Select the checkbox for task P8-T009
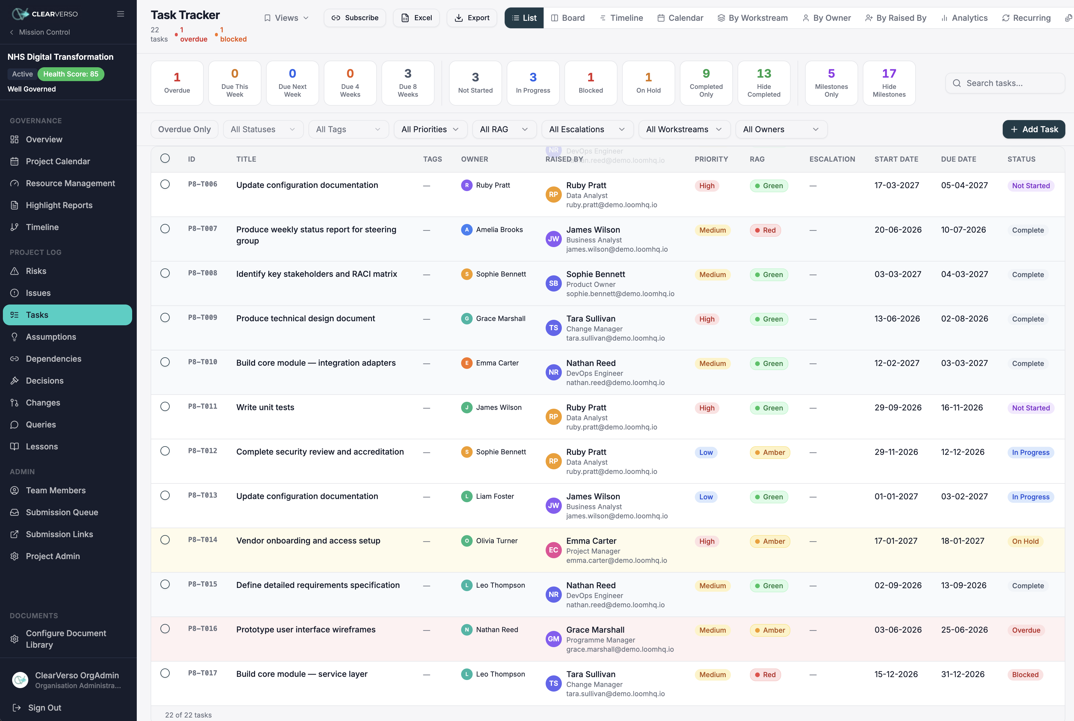This screenshot has width=1074, height=721. tap(165, 318)
